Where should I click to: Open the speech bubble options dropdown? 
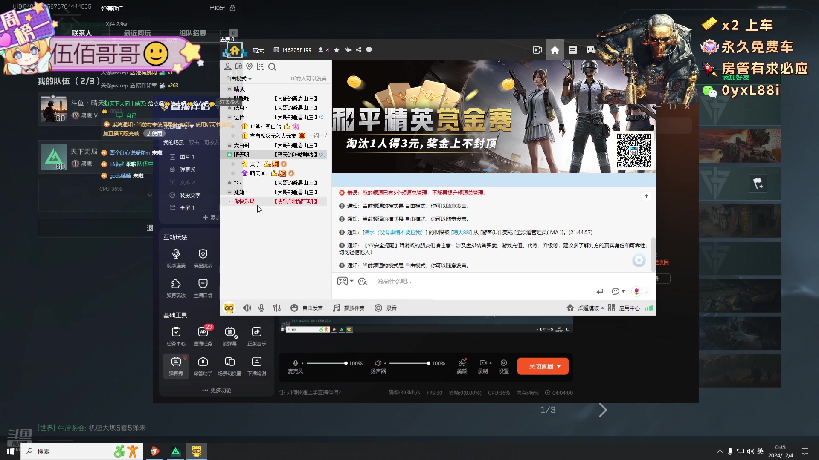click(618, 292)
